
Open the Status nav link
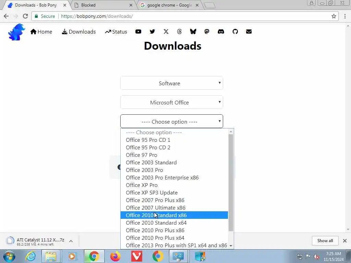[116, 32]
